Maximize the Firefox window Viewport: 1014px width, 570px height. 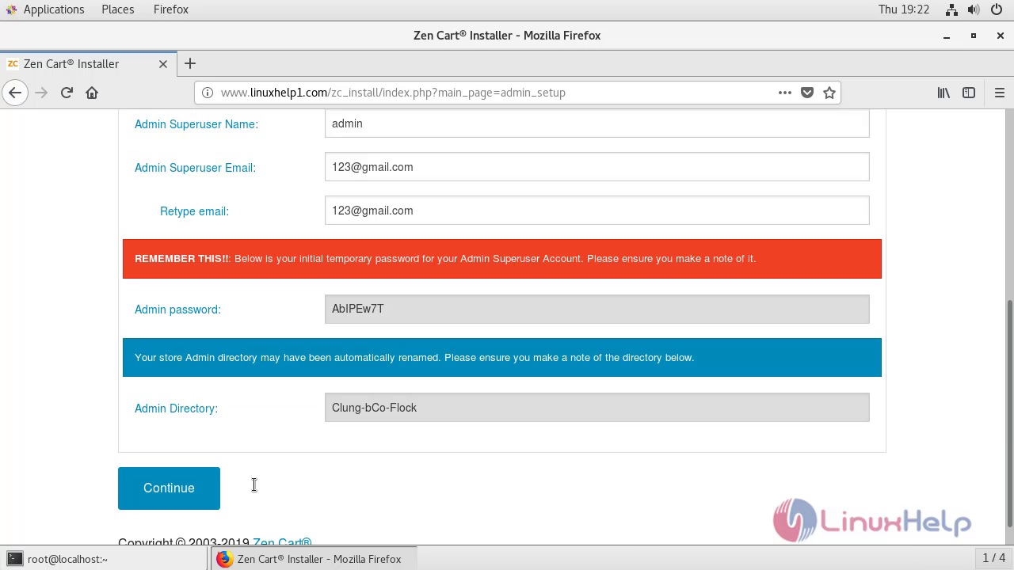tap(974, 36)
